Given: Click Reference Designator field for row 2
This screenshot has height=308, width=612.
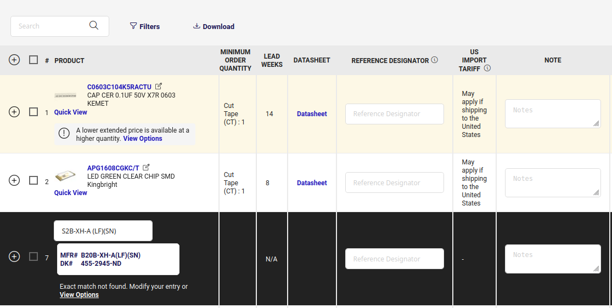Looking at the screenshot, I should [394, 182].
